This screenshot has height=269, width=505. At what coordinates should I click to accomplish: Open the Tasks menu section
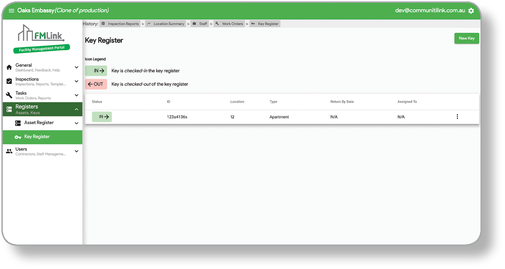(42, 95)
